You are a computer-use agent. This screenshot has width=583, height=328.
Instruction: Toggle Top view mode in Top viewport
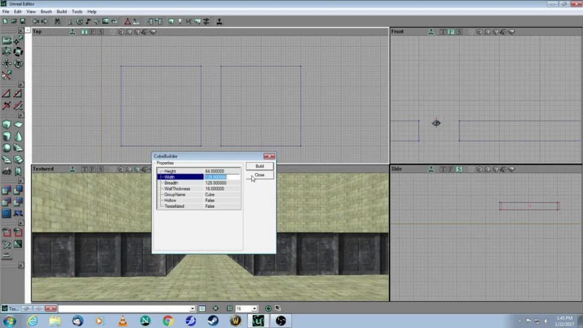pyautogui.click(x=85, y=32)
